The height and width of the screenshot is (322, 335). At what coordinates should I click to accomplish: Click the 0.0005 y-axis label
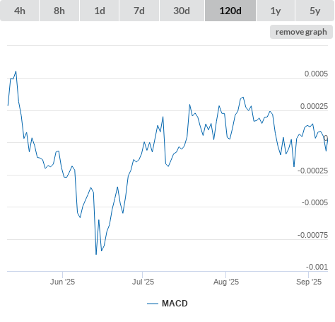pos(316,74)
